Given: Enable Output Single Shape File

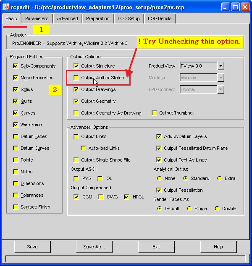Looking at the screenshot, I should pyautogui.click(x=76, y=160).
